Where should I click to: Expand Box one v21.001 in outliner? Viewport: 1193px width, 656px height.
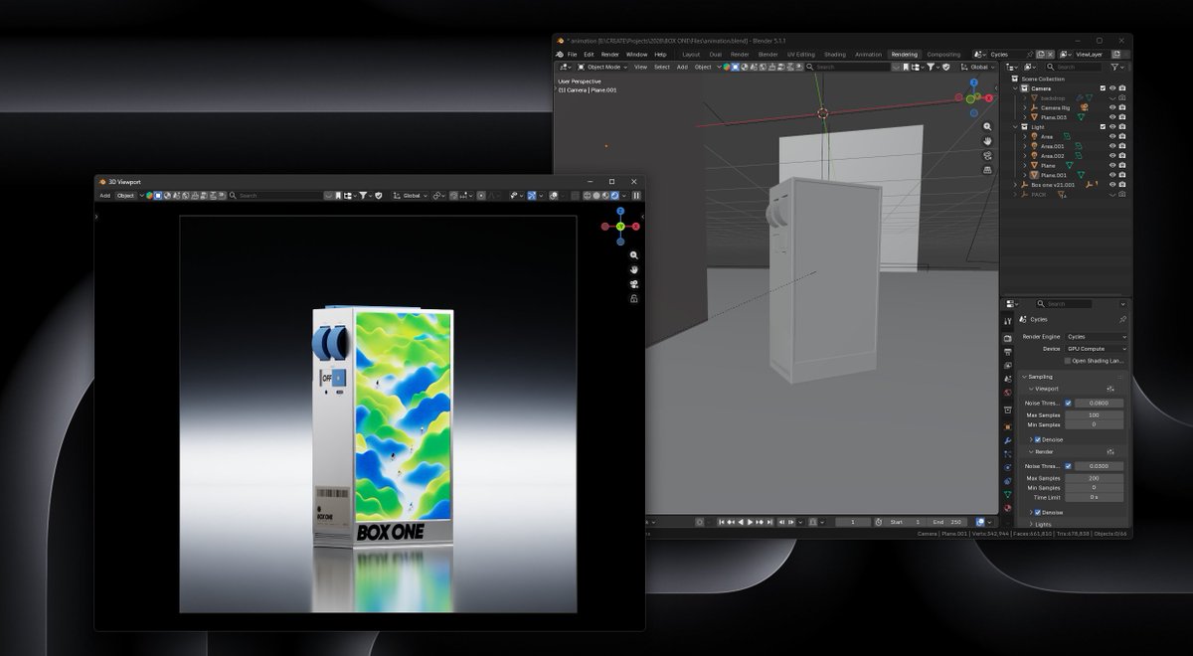1015,185
